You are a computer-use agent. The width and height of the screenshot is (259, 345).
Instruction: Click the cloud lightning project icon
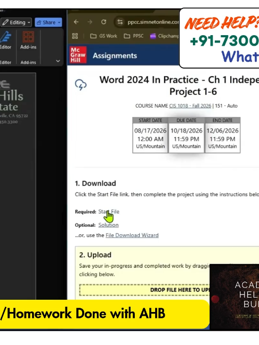[x=81, y=85]
